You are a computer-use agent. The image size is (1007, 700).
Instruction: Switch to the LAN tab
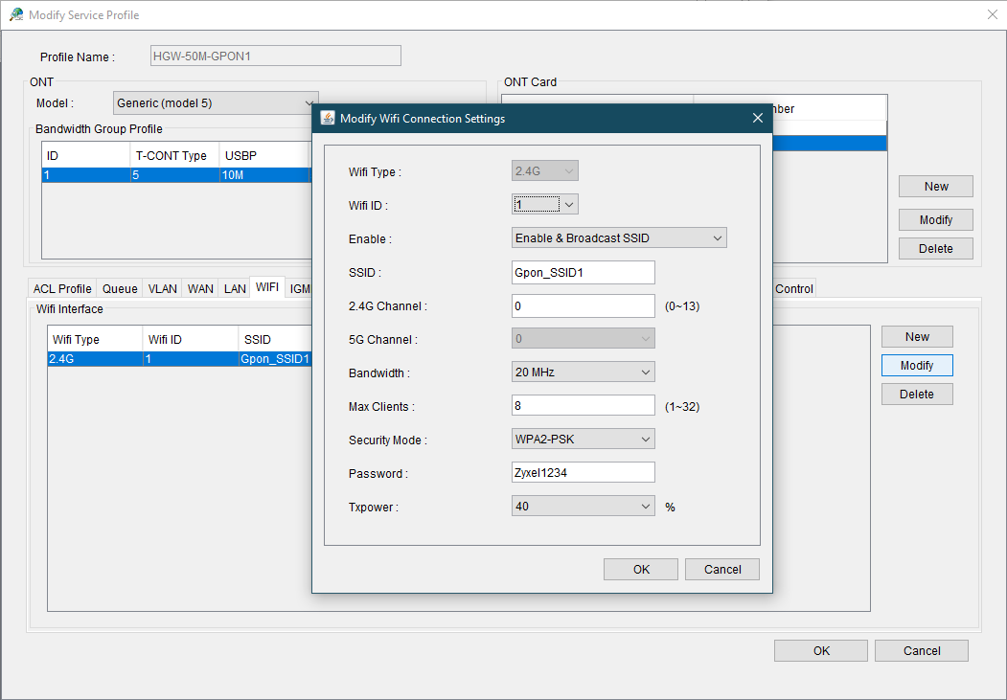pos(235,289)
